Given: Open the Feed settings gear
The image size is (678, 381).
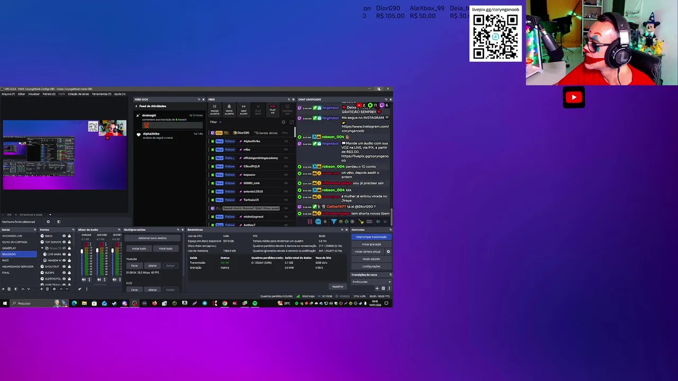Looking at the screenshot, I should [x=283, y=122].
